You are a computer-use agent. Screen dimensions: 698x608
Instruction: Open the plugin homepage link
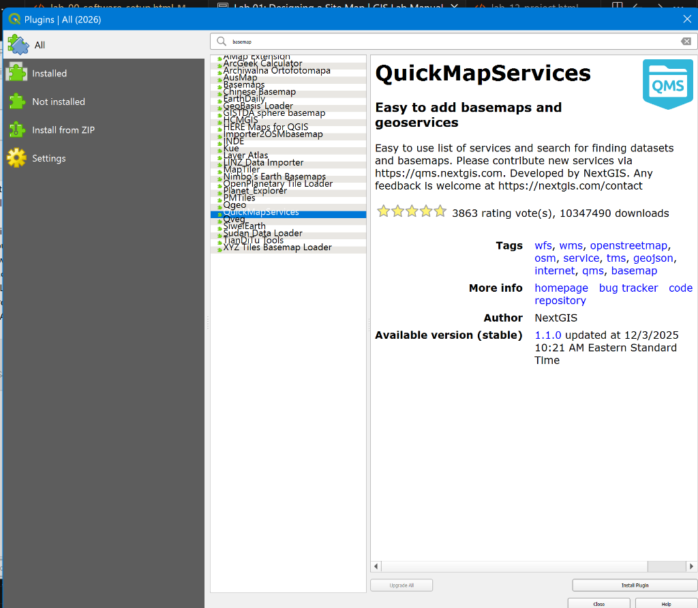click(x=561, y=288)
